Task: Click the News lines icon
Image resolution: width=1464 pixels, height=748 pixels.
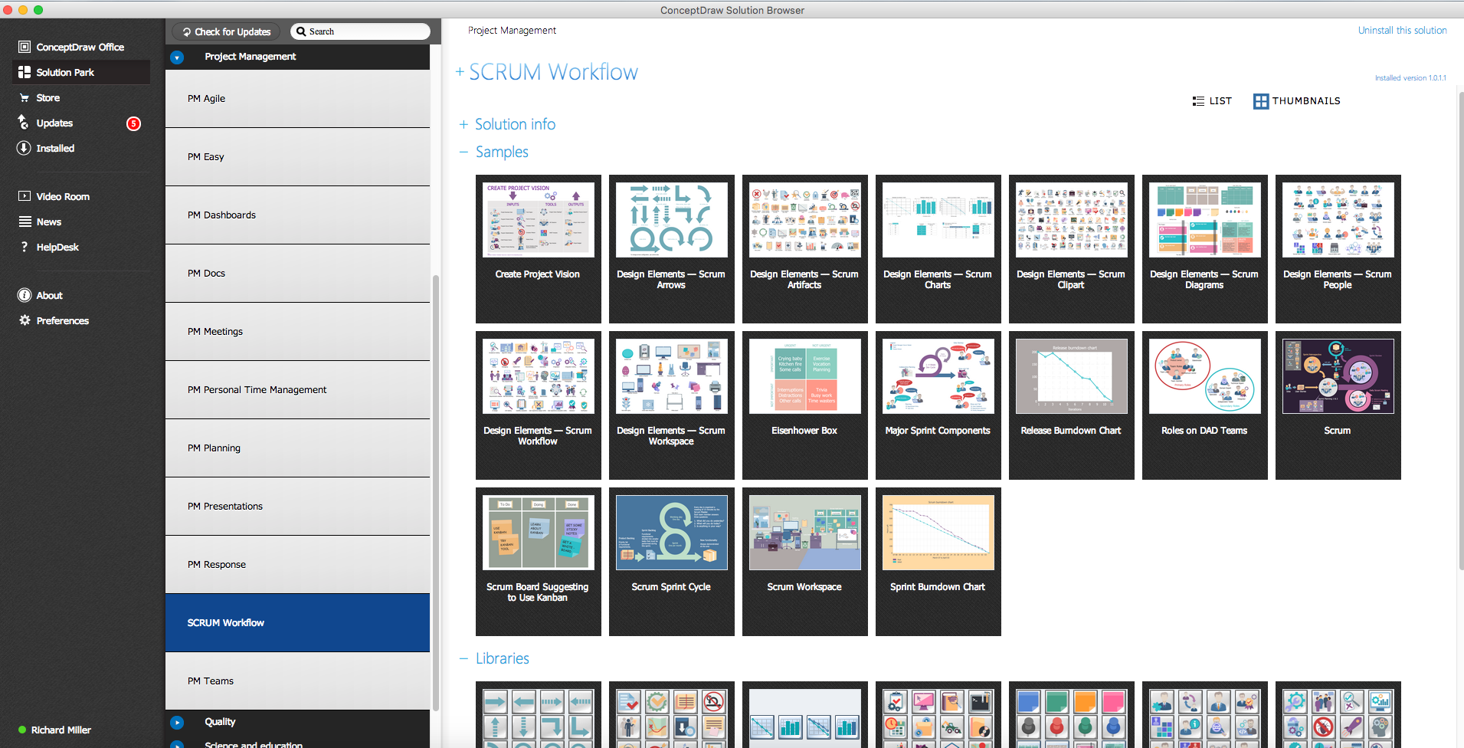Action: [25, 221]
